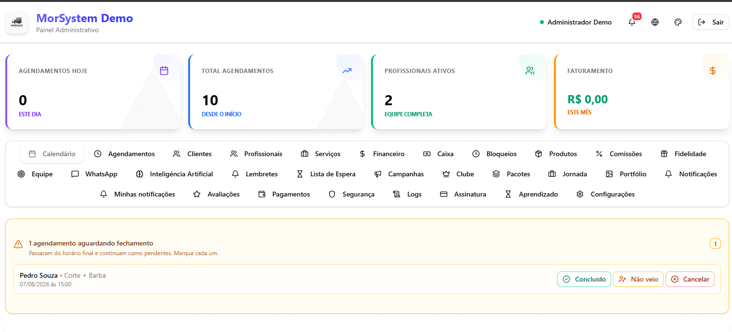Screen dimensions: 732x332
Task: Open the notifications bell with 56 badge
Action: 632,22
